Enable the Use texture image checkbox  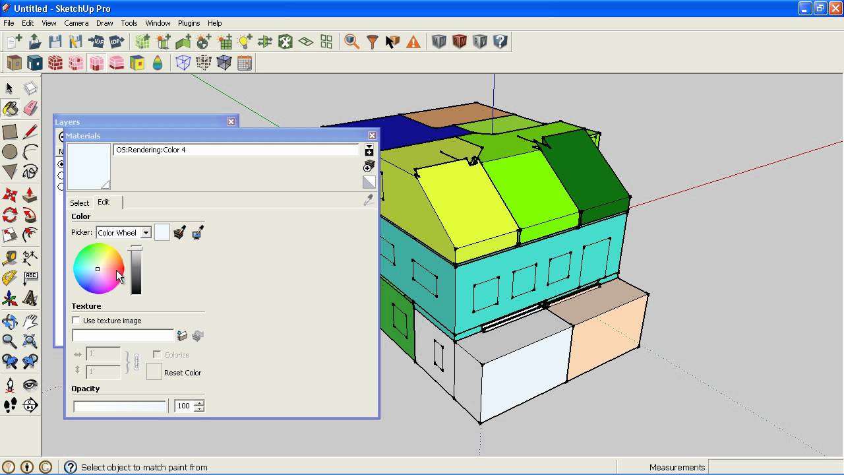[76, 321]
